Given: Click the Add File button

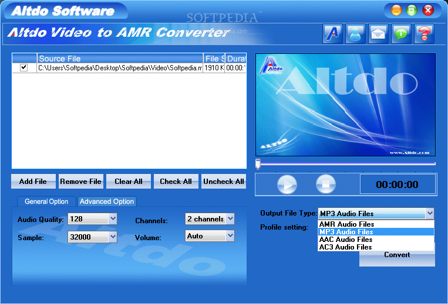Looking at the screenshot, I should click(x=33, y=182).
